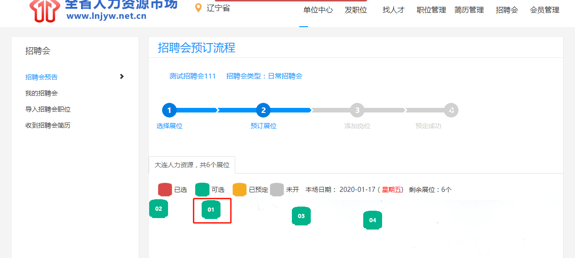Click the www.lnjyw.net.cn site URL
575x258 pixels.
[x=106, y=16]
